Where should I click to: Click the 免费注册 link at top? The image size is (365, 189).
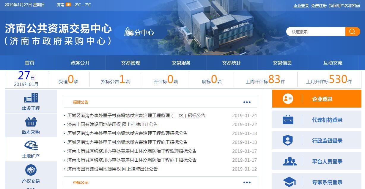click(319, 6)
